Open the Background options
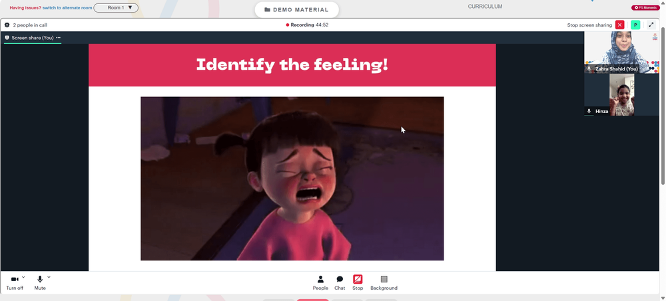Viewport: 666px width, 301px height. point(384,283)
